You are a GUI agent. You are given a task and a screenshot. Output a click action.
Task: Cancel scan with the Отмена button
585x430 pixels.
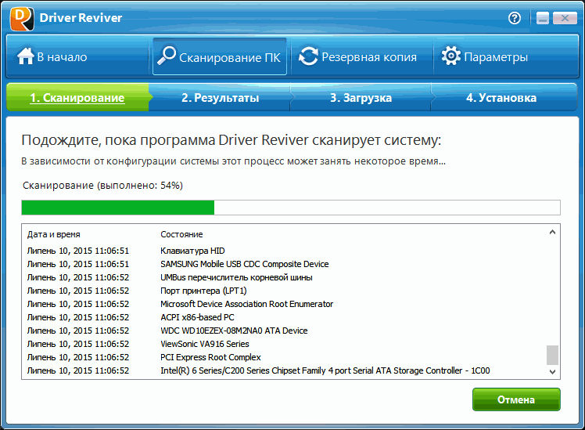point(516,399)
